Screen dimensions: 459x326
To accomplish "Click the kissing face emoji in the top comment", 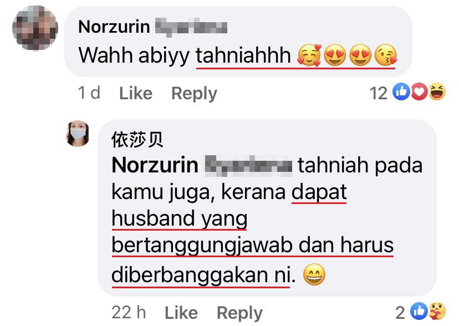I will tap(386, 55).
